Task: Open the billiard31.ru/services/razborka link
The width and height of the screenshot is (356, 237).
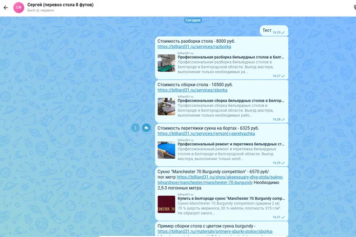Action: coord(194,47)
